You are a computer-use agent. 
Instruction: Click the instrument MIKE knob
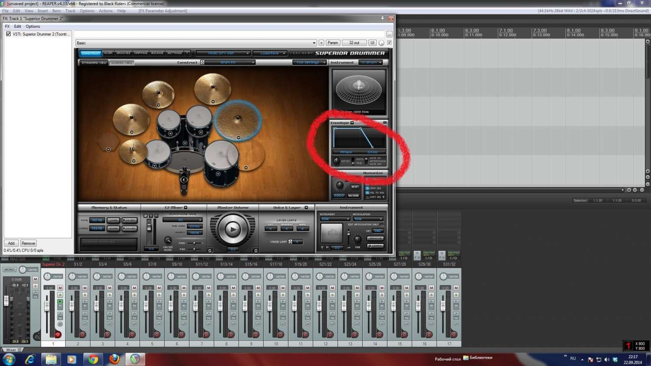tap(357, 239)
